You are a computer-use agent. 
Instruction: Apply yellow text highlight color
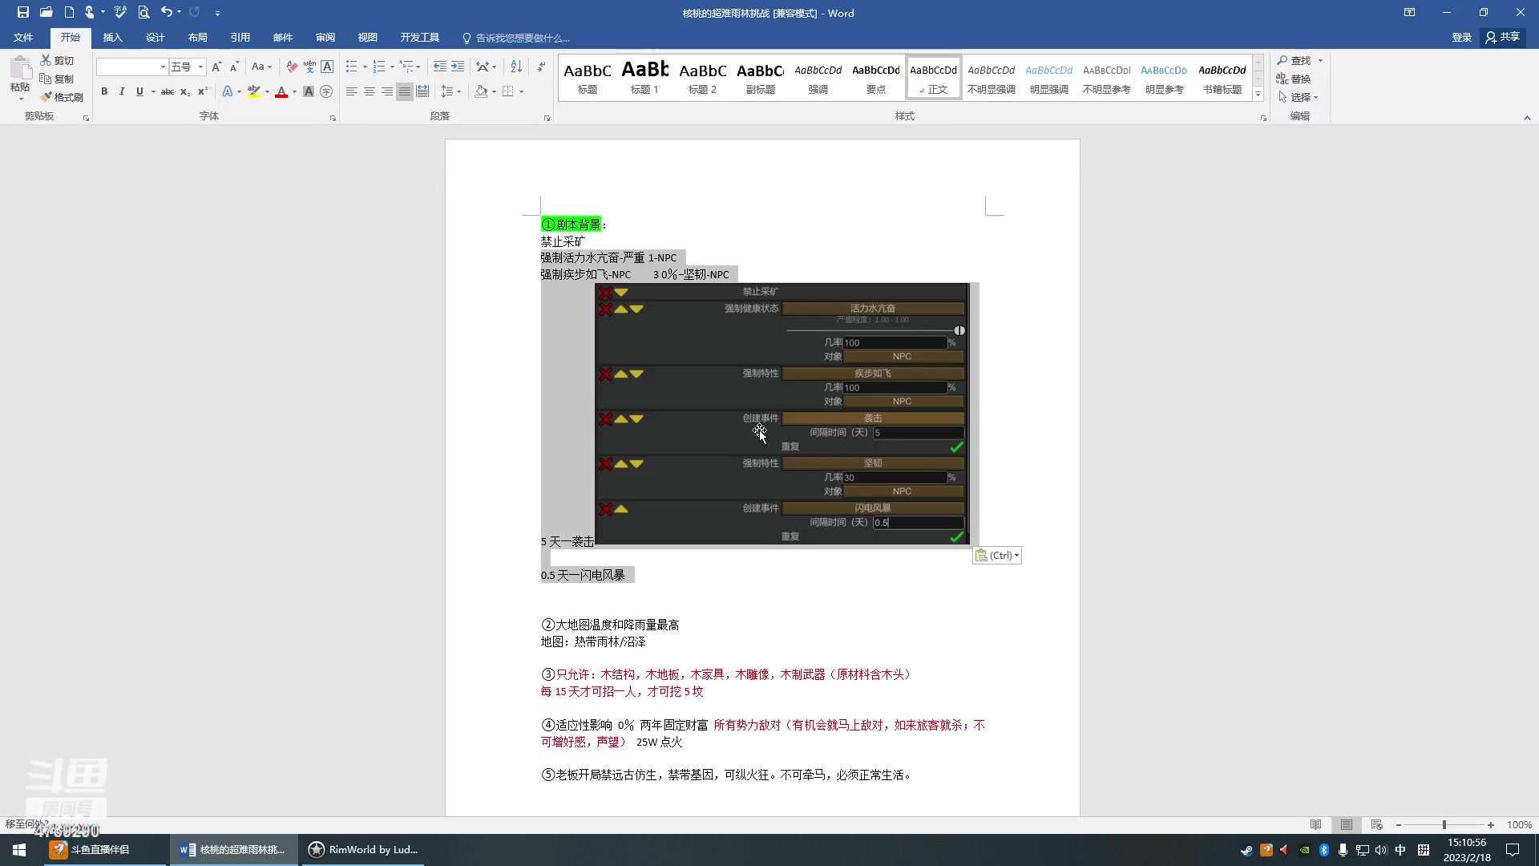[x=254, y=91]
